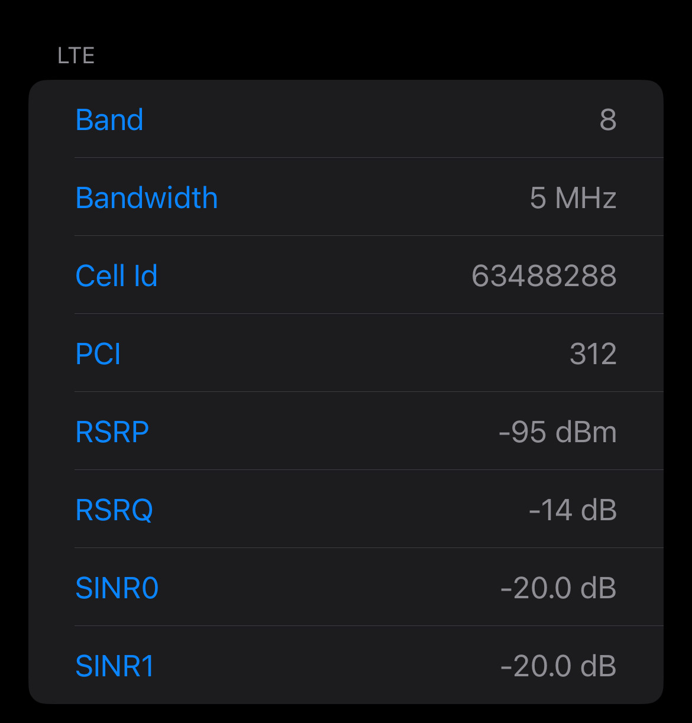Click the SINR0 value -20.0 dB
Image resolution: width=692 pixels, height=723 pixels.
558,588
